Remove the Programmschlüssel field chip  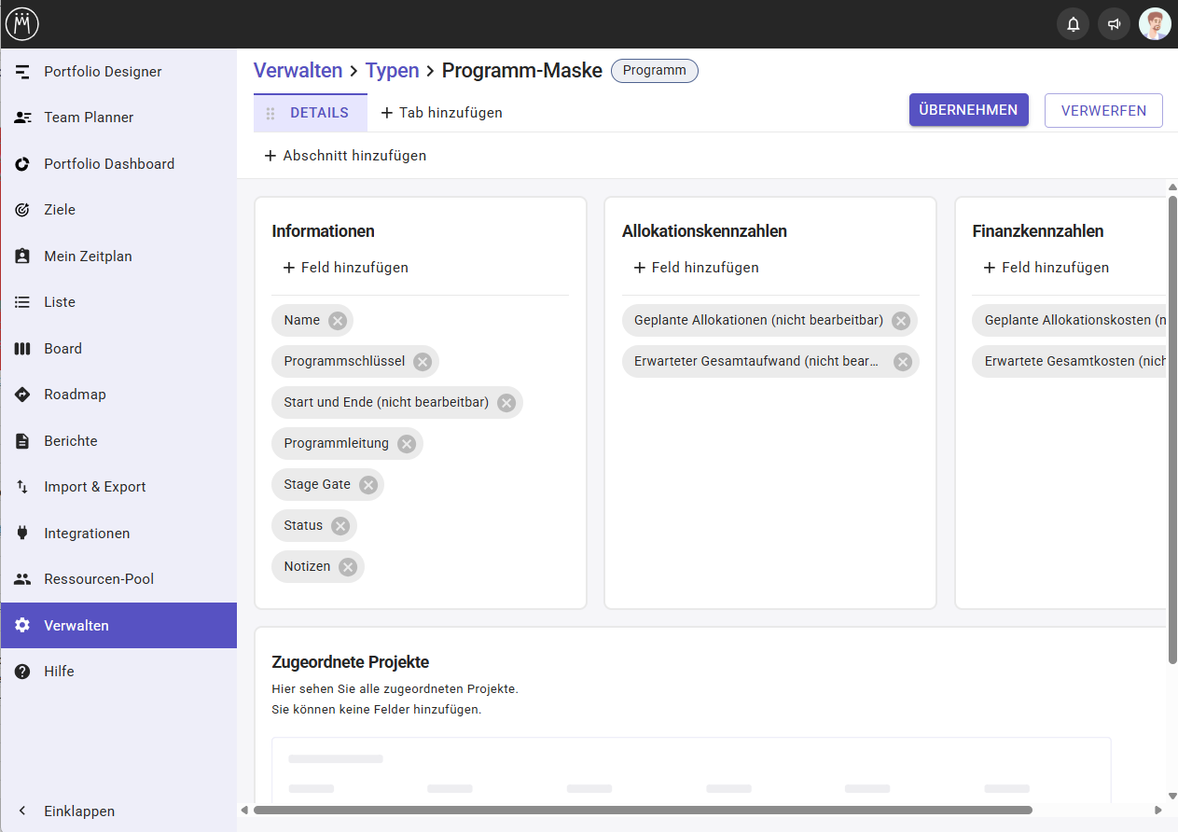423,362
